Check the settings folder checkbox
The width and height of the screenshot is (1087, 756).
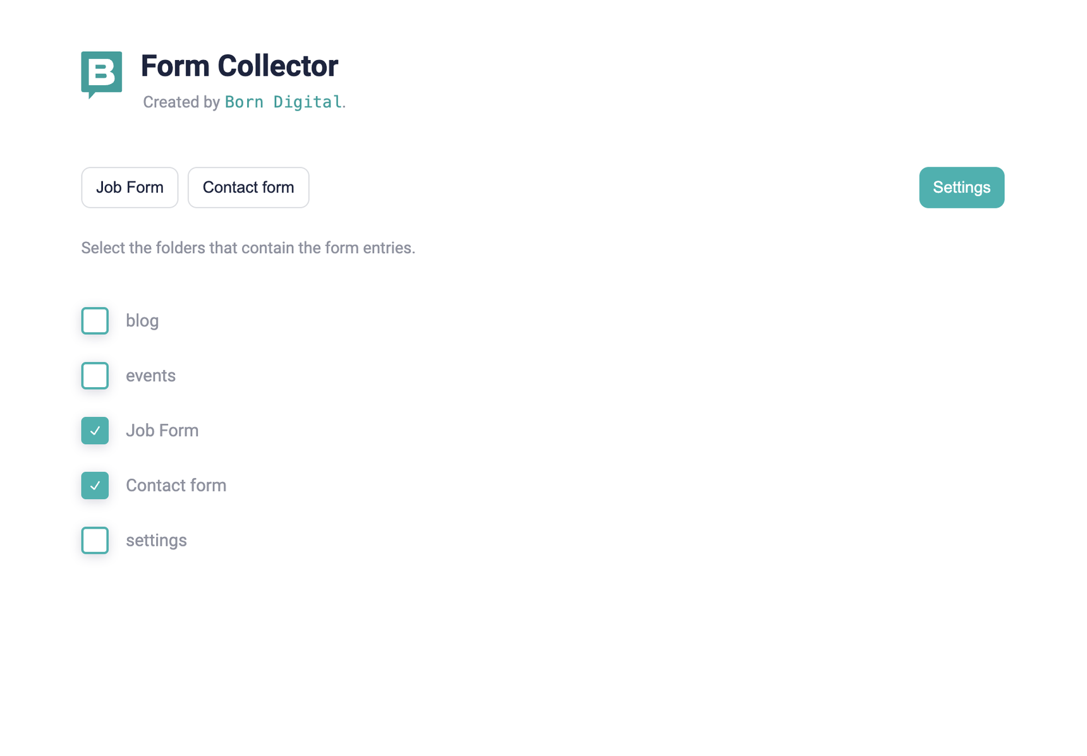coord(94,541)
